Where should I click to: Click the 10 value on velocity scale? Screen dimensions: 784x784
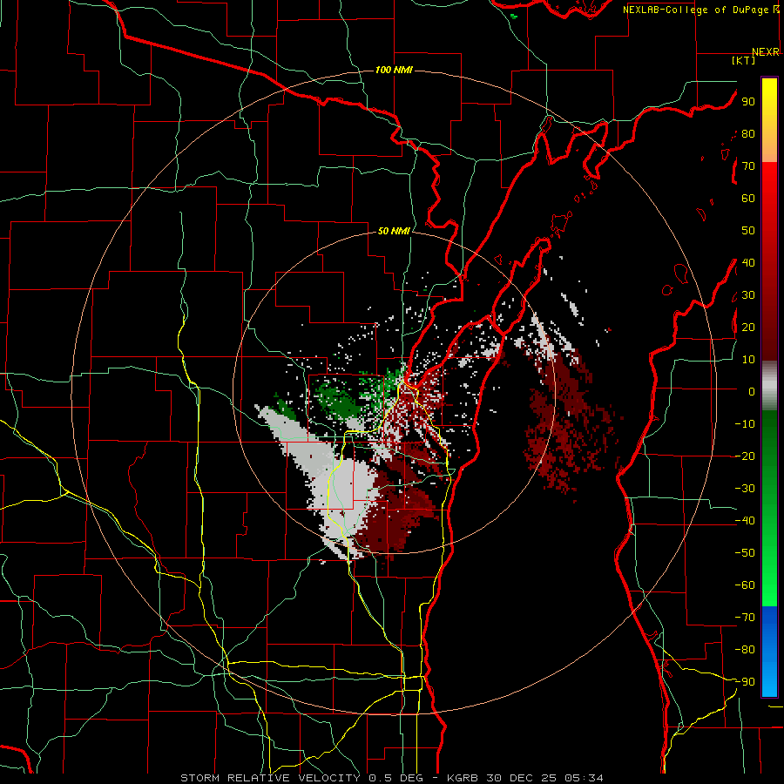pos(748,360)
